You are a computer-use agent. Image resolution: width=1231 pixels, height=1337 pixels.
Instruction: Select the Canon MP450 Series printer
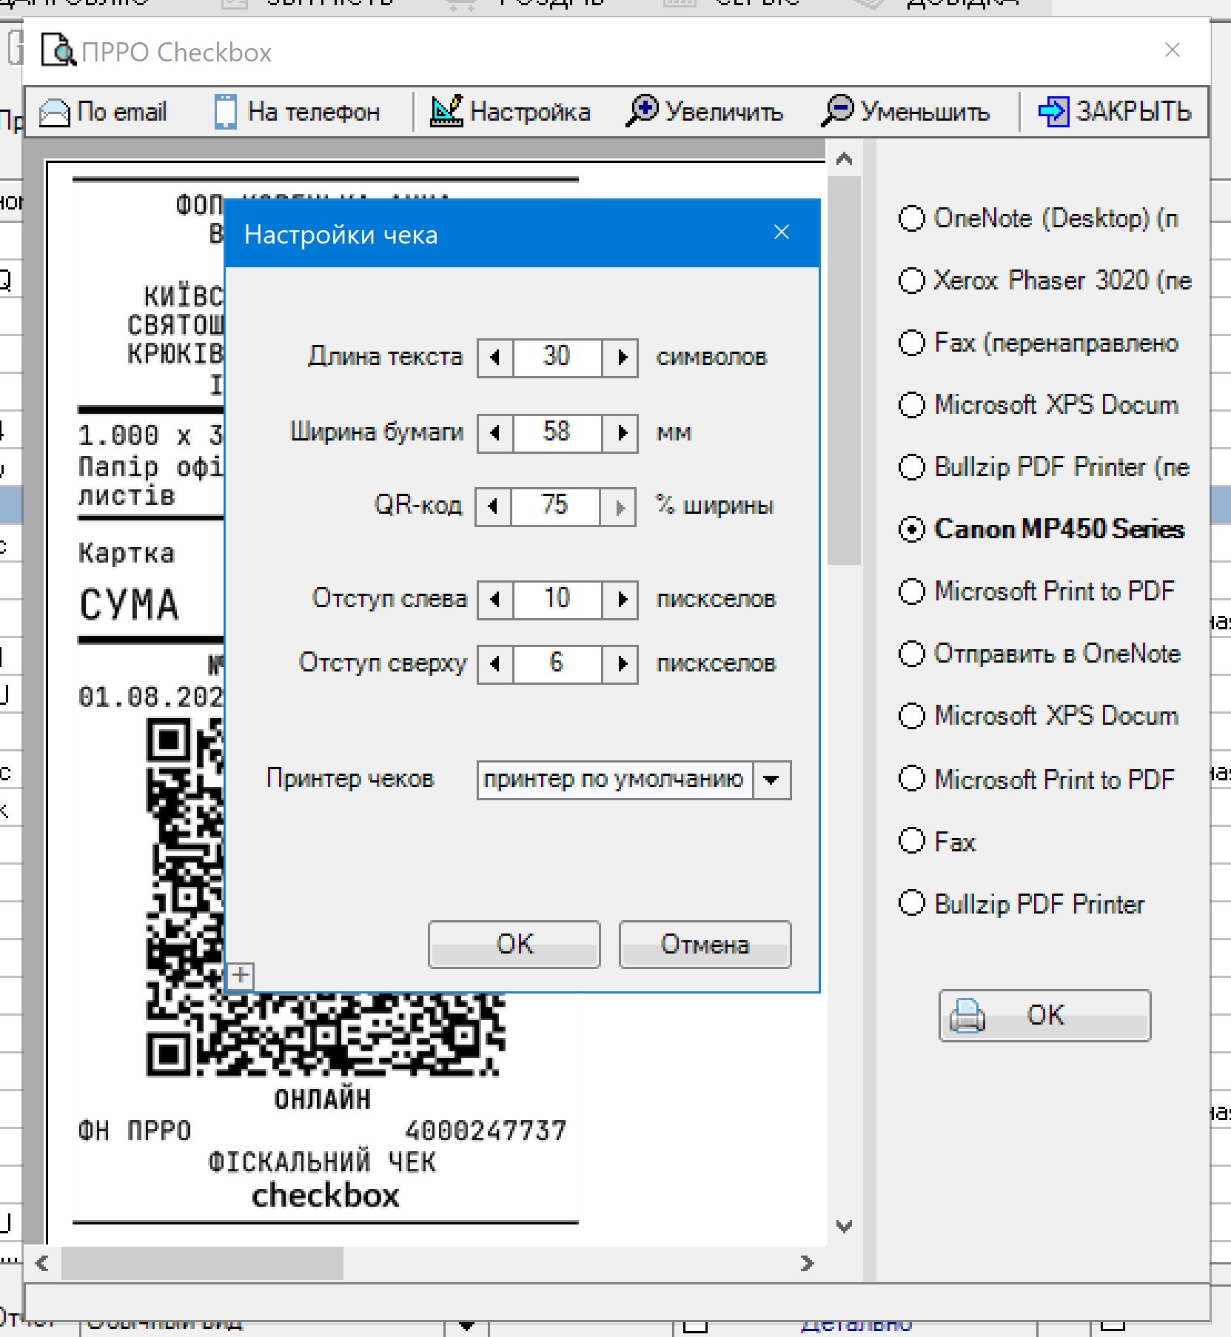pyautogui.click(x=912, y=529)
